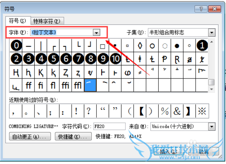Click the 自动更正(A) button
The image size is (226, 164).
click(x=30, y=136)
